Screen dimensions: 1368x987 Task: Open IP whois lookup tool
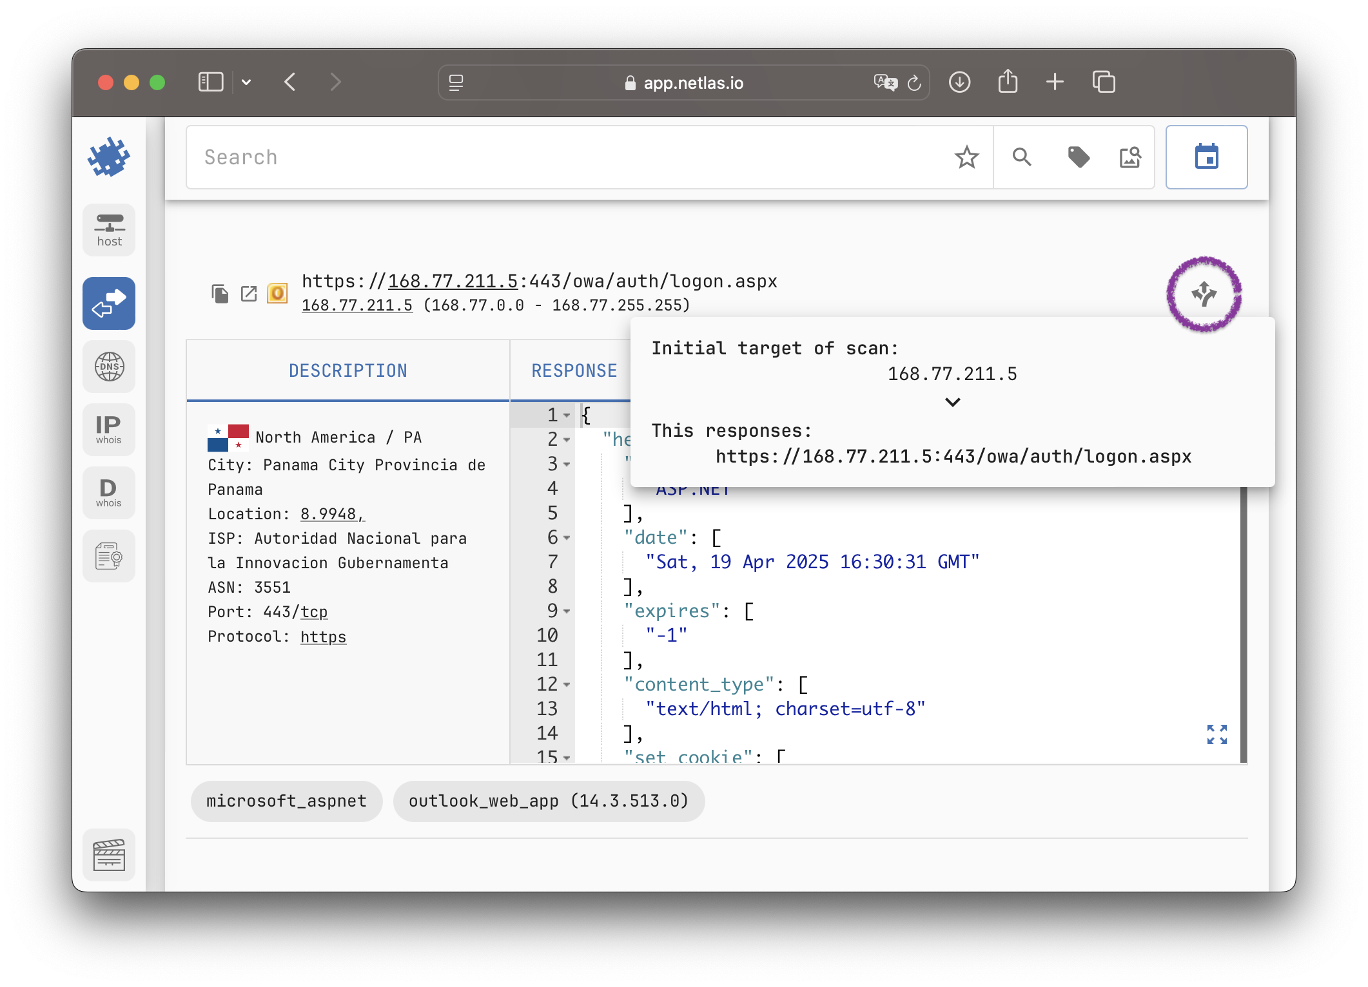109,429
